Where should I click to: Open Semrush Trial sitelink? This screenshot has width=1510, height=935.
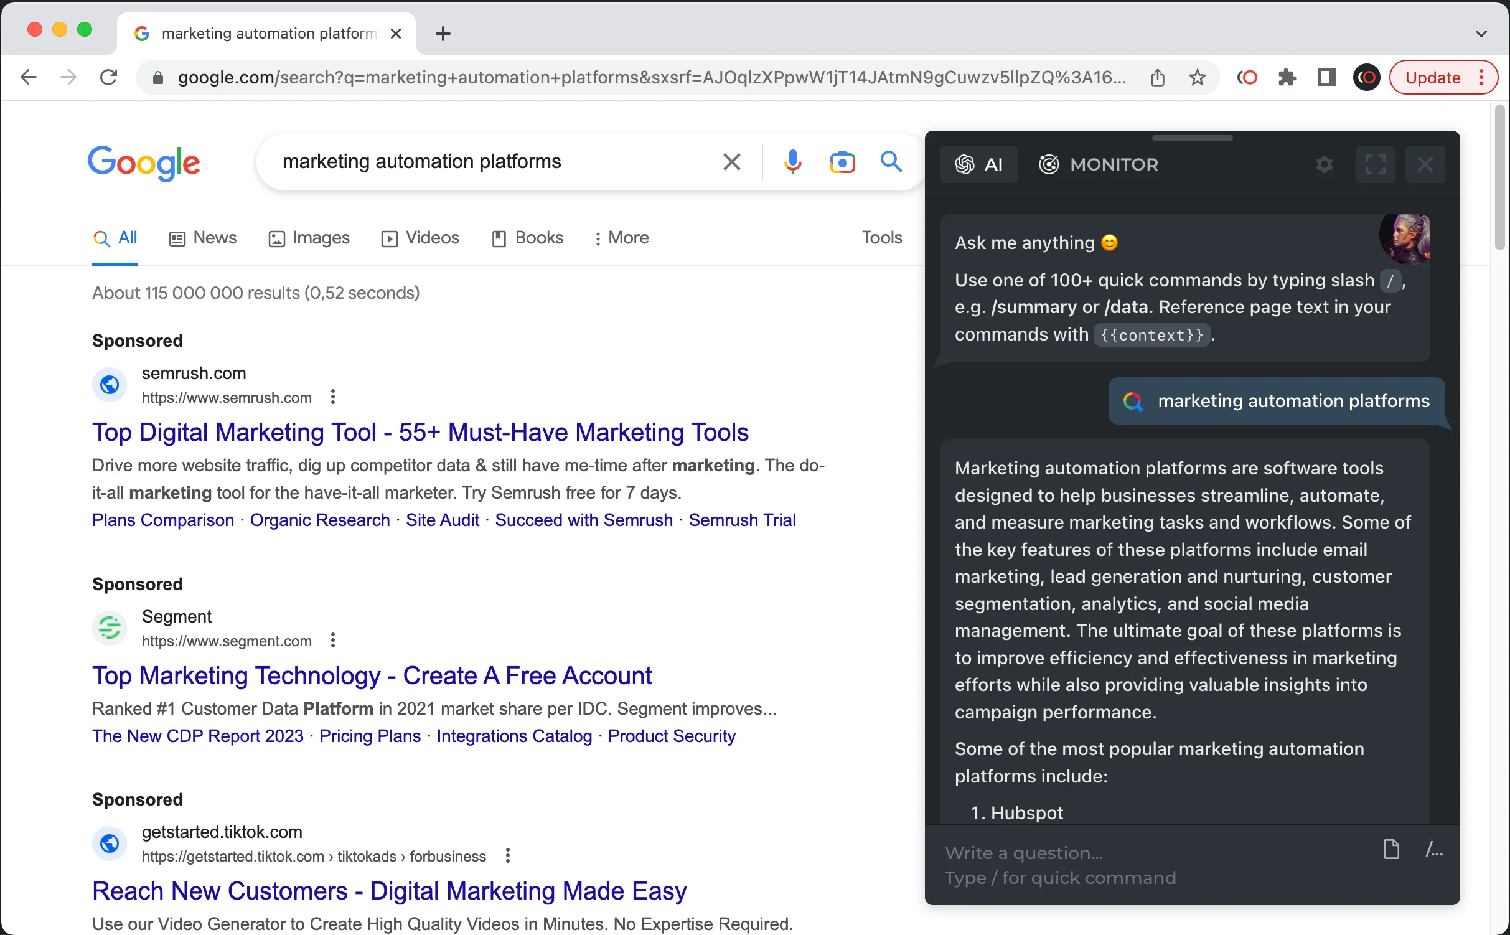pos(742,520)
